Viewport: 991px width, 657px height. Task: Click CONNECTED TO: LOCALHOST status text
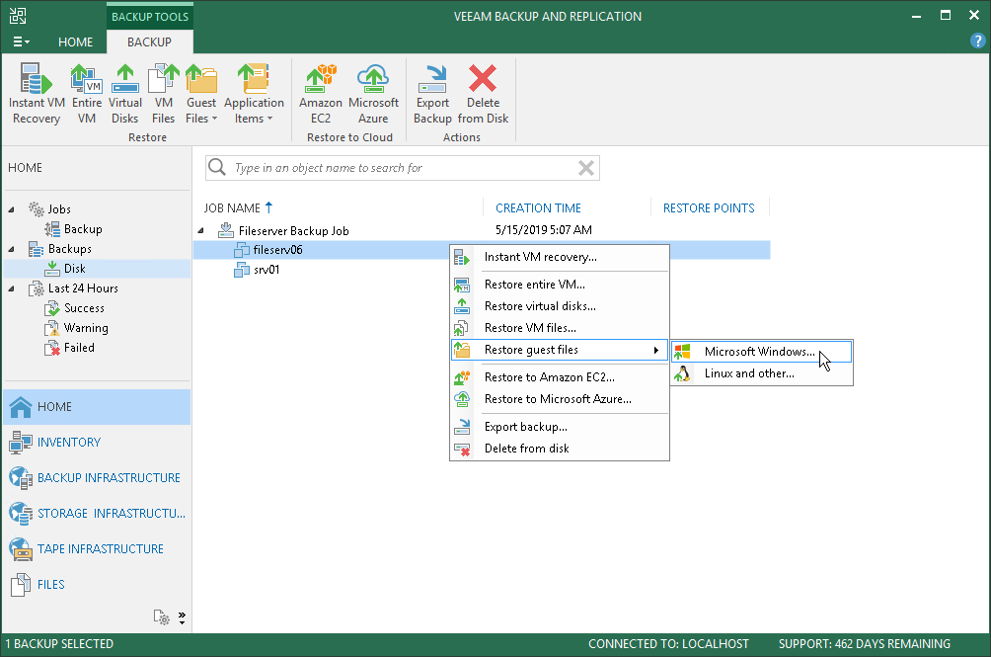tap(668, 644)
